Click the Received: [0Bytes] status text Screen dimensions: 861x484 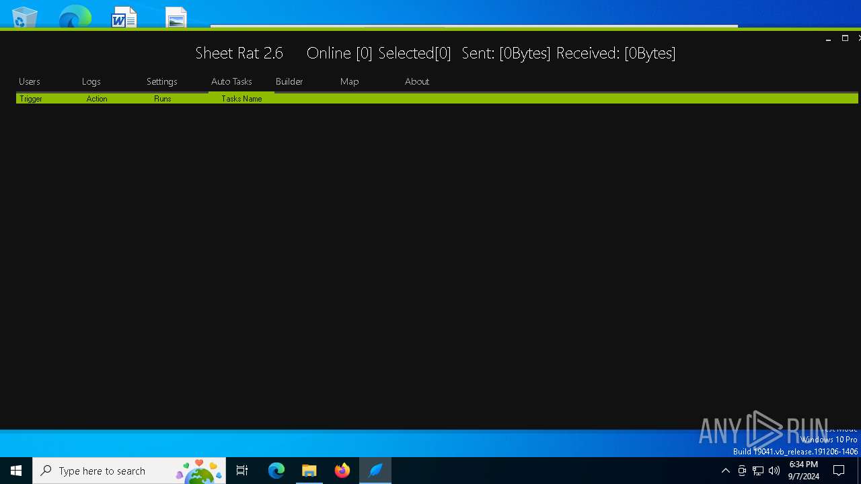click(x=615, y=53)
